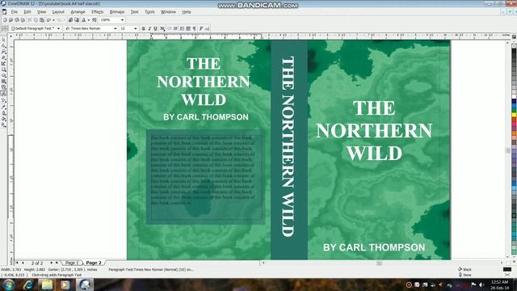Open the Times New Roman font dropdown
Viewport: 517px width, 291px height.
click(115, 29)
